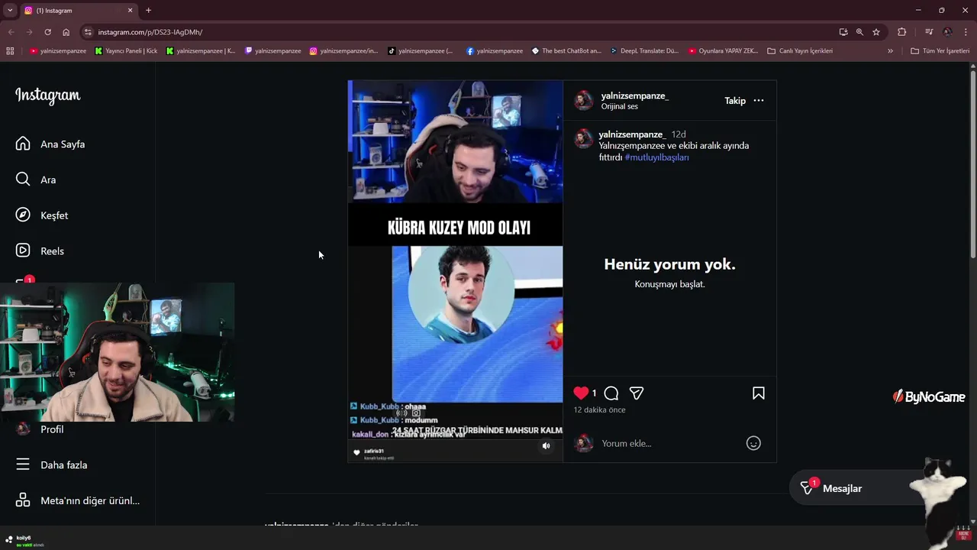Open TikTok yalnizsempanzee bookmark
The height and width of the screenshot is (550, 977).
(x=420, y=51)
